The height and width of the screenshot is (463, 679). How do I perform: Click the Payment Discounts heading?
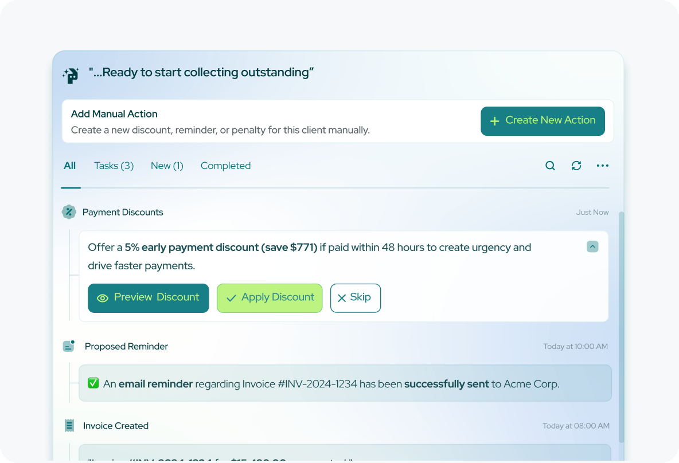pos(123,212)
